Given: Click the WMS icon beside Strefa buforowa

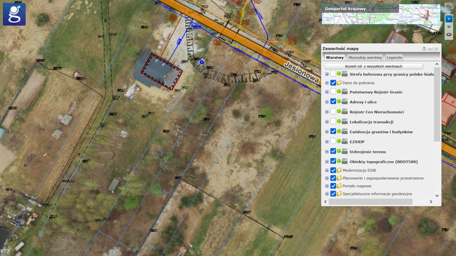Looking at the screenshot, I should pyautogui.click(x=344, y=74).
